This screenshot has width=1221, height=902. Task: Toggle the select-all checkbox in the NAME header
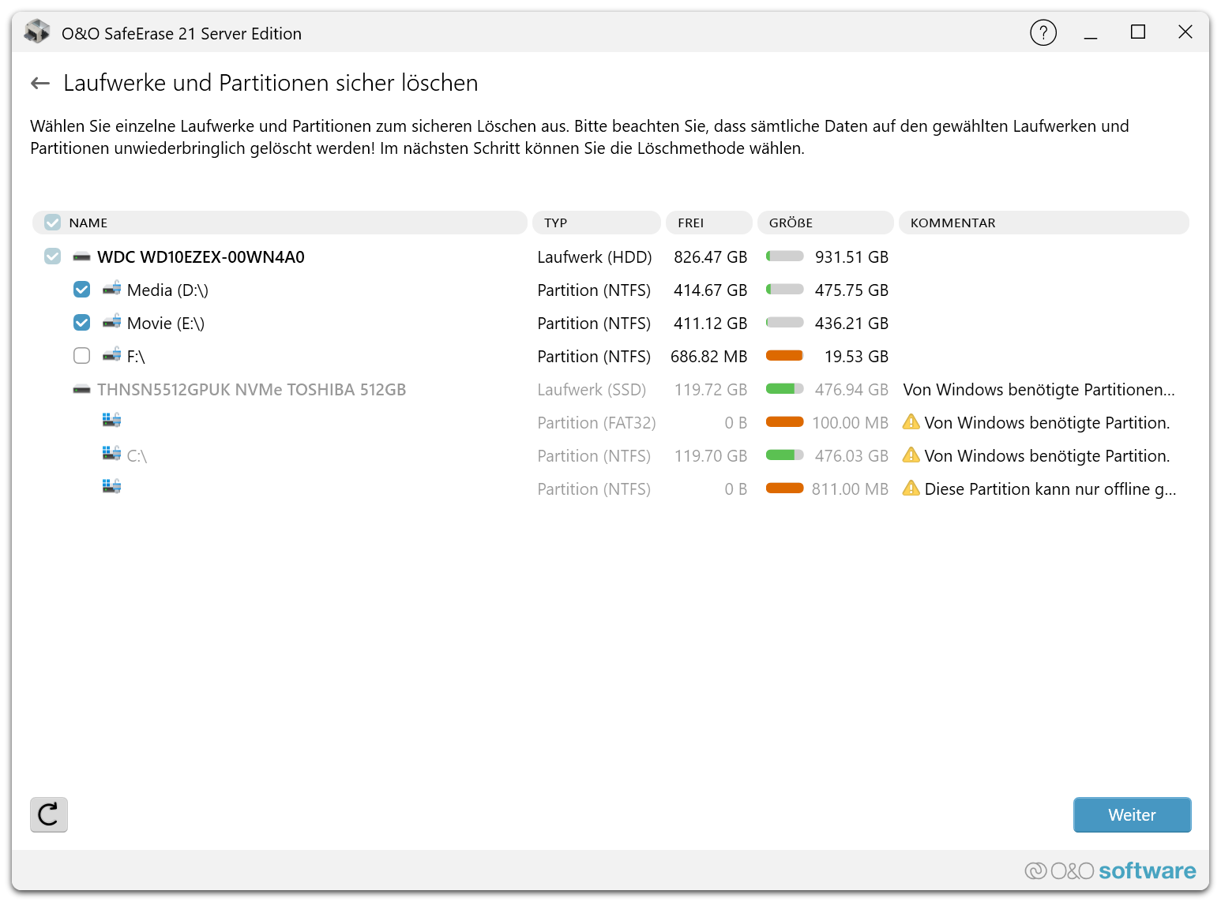click(52, 223)
